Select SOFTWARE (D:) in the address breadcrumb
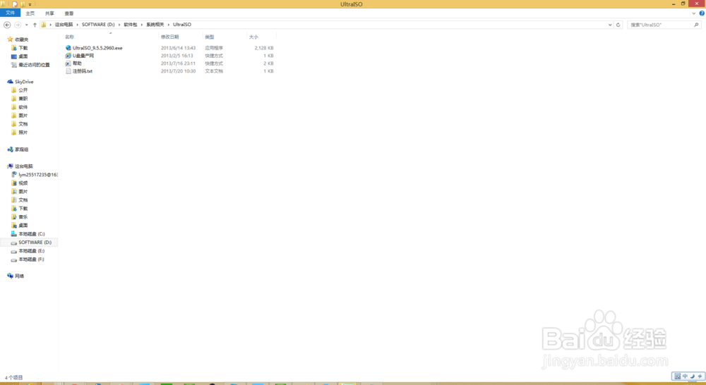Viewport: 706px width, 385px height. pos(98,25)
